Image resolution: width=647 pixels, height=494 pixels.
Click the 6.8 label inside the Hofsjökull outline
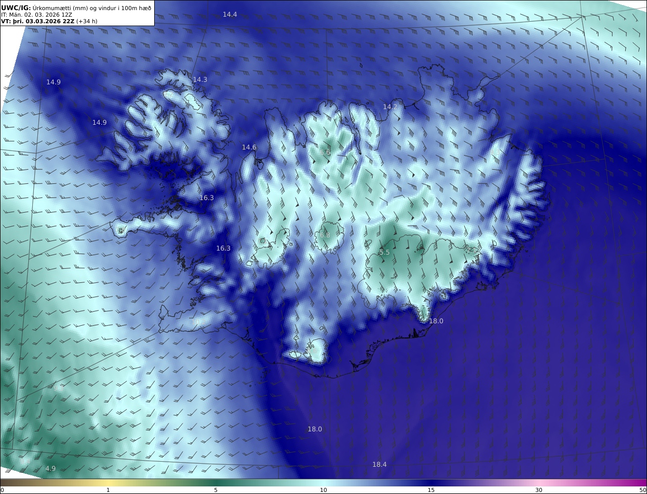pos(325,235)
